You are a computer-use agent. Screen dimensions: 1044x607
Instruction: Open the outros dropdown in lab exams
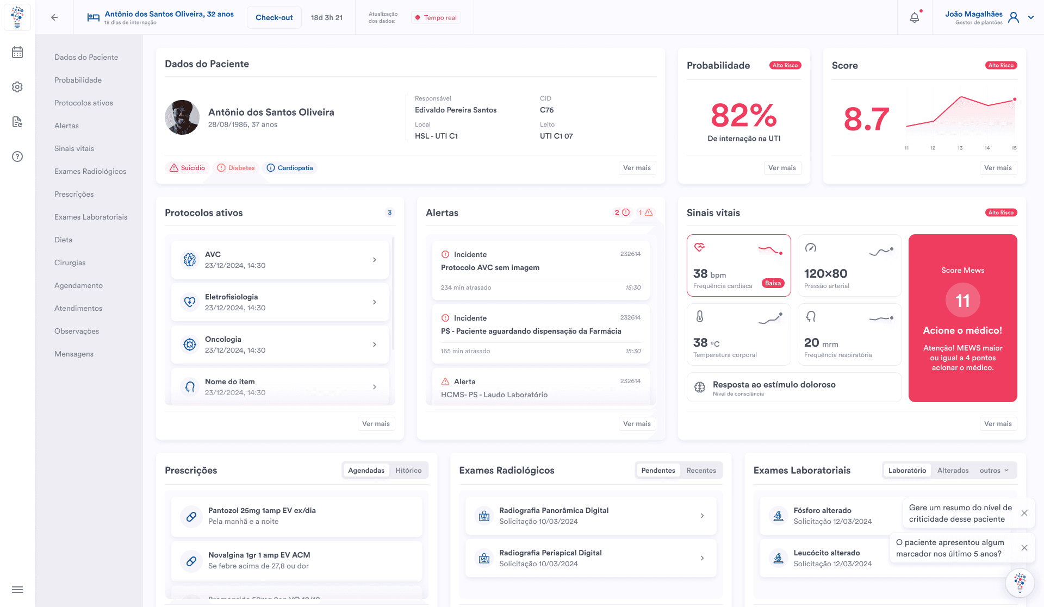(x=994, y=471)
